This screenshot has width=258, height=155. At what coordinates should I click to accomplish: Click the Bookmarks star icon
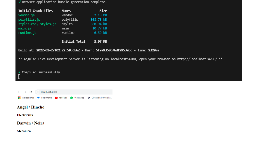coord(38,98)
